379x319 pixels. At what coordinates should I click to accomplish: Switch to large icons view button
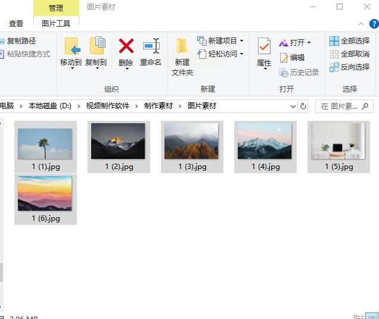[372, 316]
